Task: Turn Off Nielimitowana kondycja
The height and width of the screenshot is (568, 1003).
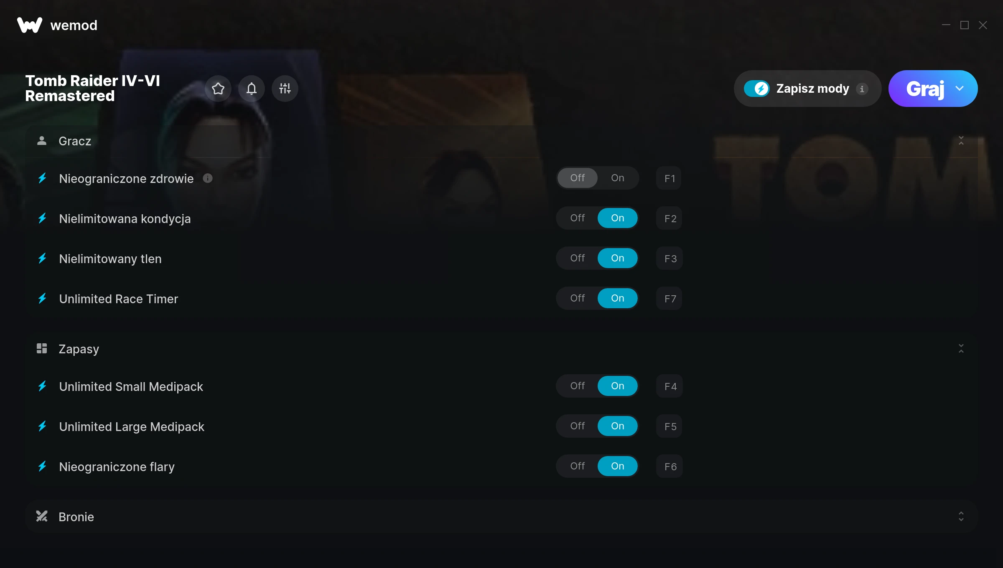Action: [x=578, y=218]
